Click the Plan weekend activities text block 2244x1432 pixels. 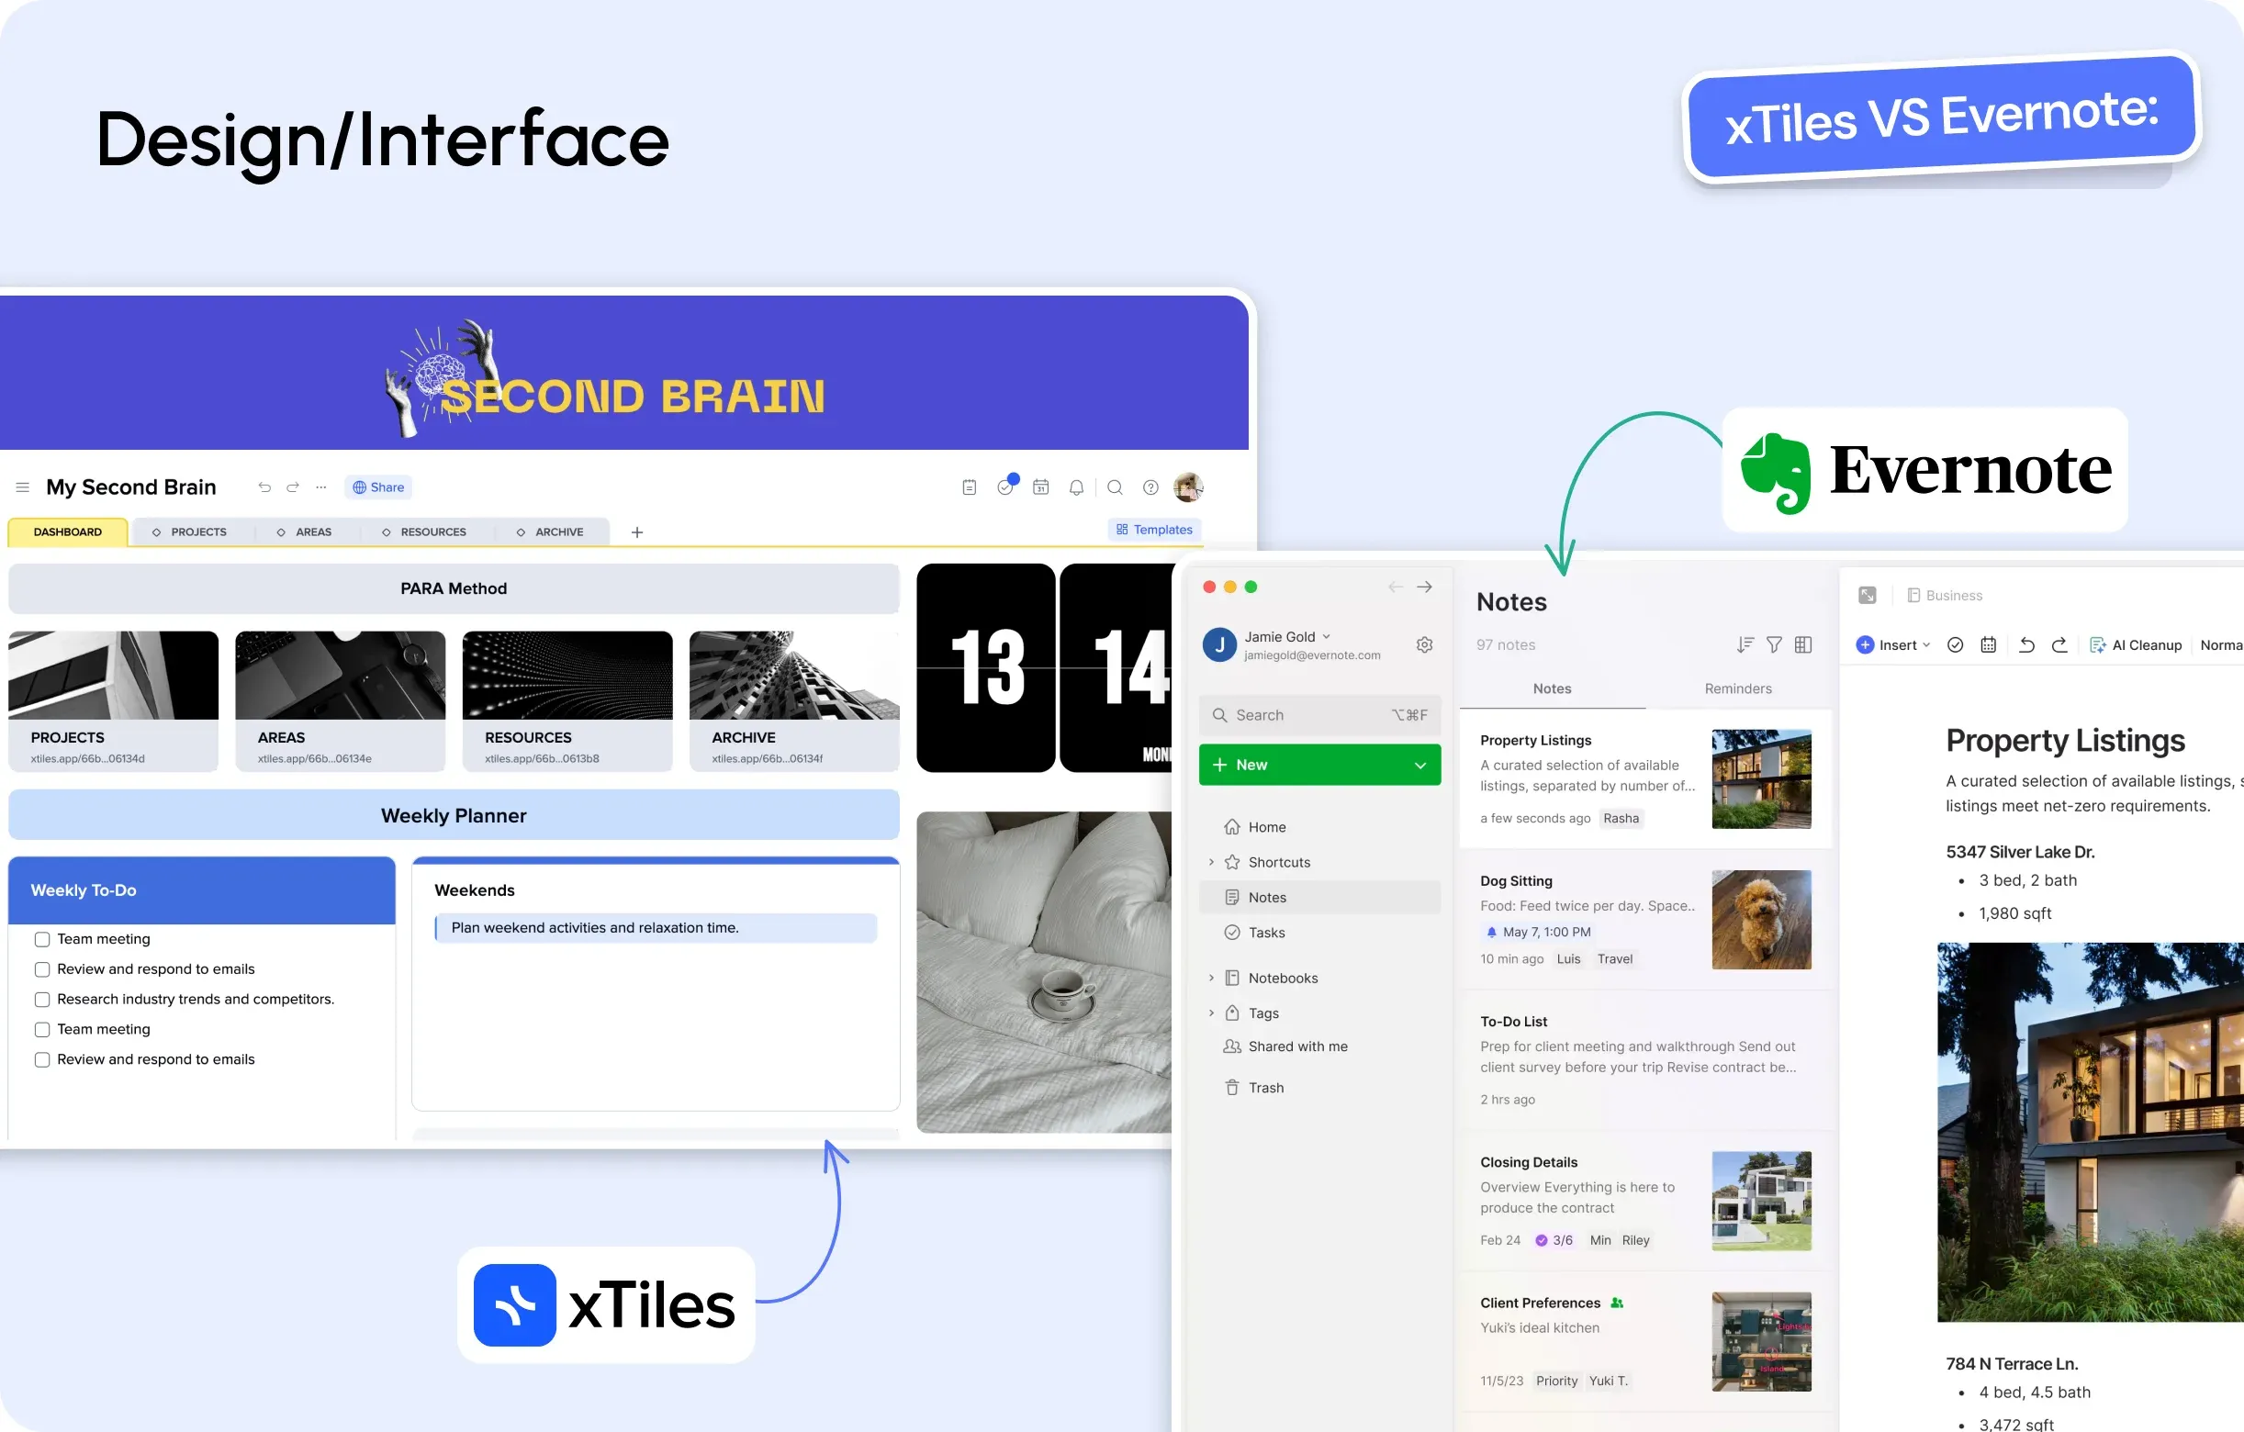(656, 928)
